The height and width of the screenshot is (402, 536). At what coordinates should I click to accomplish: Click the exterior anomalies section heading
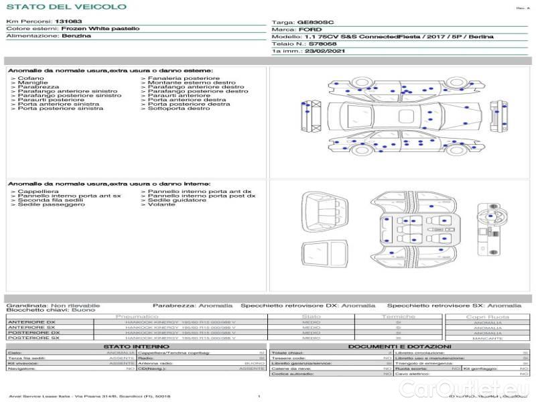click(x=111, y=71)
